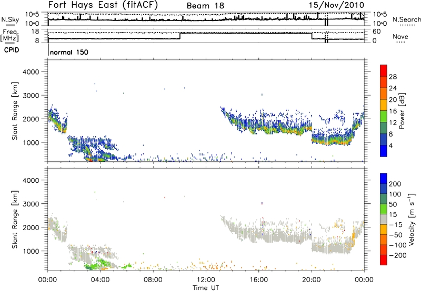Click the power echo band near 18:00 UT
This screenshot has width=421, height=291.
point(286,130)
